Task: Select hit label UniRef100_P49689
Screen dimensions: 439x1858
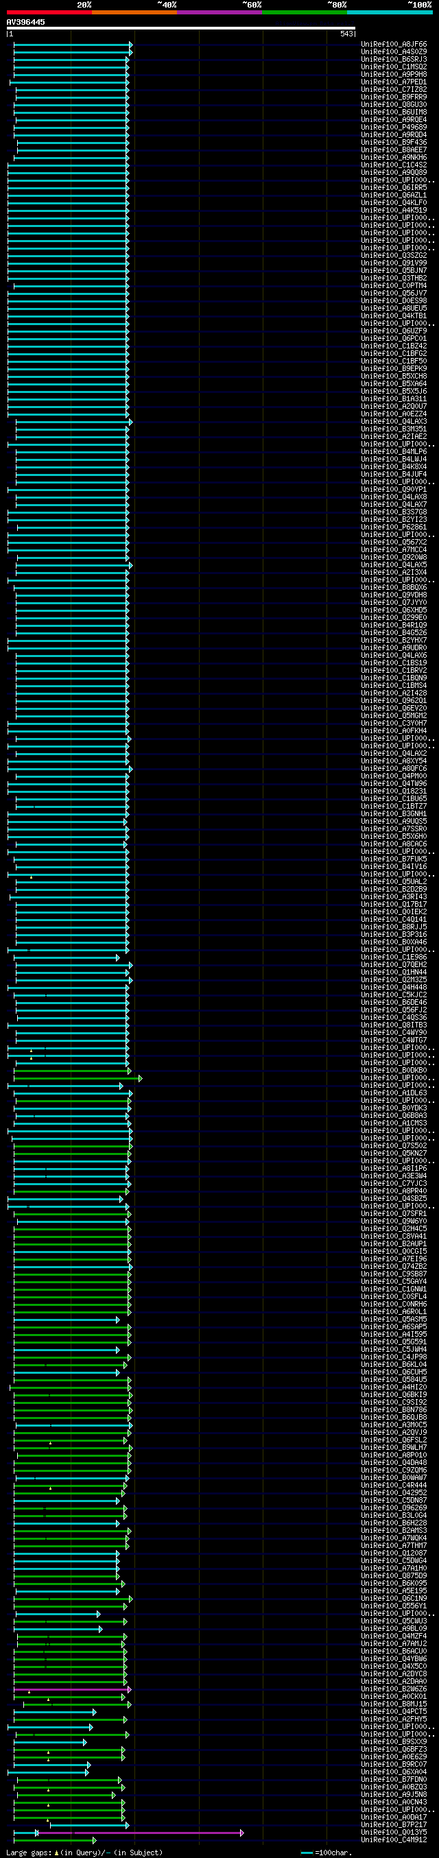Action: point(394,128)
